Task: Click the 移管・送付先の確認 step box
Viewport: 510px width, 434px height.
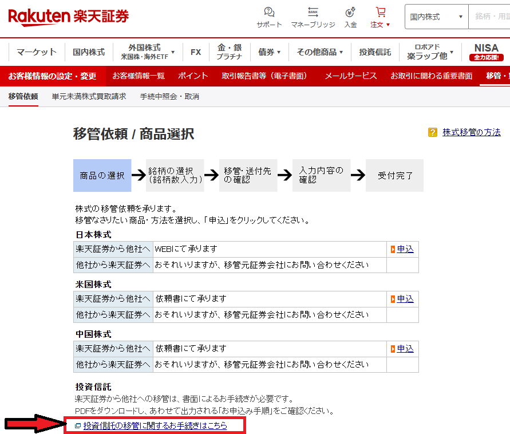Action: [x=248, y=175]
